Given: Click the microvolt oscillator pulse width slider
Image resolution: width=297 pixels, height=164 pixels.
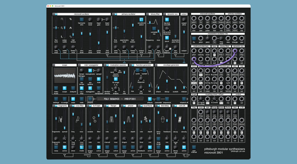Looking at the screenshot, I should pyautogui.click(x=64, y=28).
